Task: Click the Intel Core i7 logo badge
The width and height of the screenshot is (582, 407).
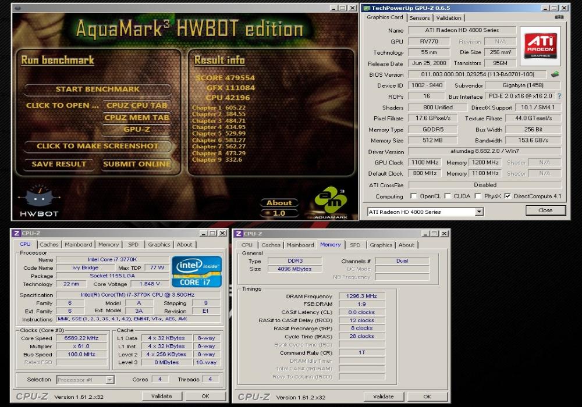Action: (x=196, y=272)
